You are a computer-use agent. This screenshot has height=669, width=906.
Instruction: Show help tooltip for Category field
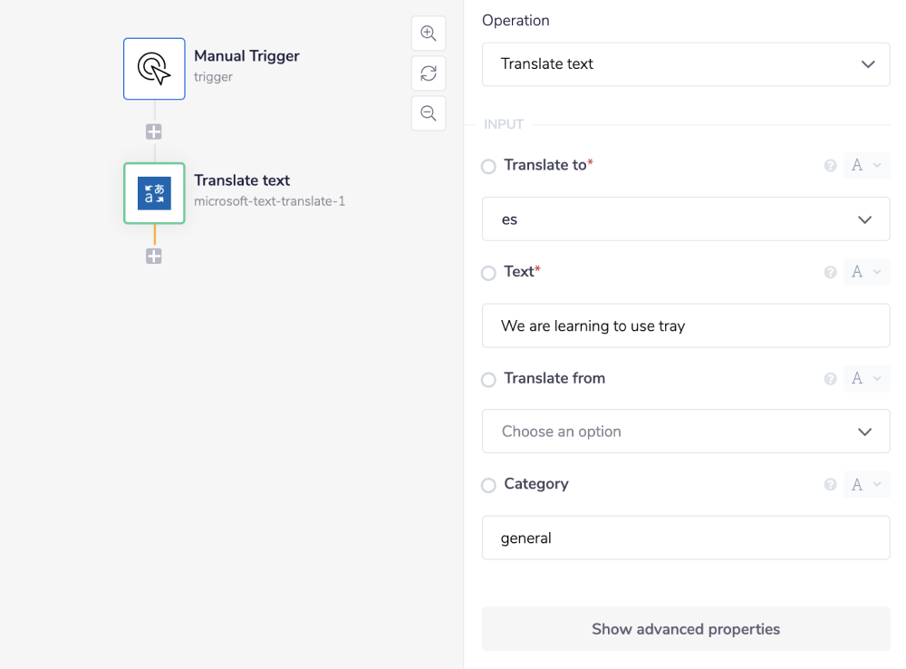[x=830, y=485]
